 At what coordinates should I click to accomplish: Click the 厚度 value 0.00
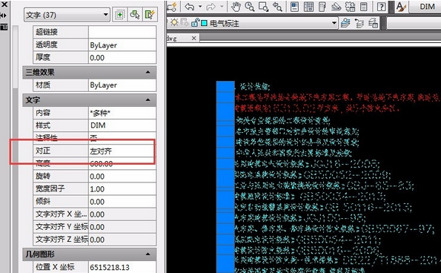(x=122, y=58)
